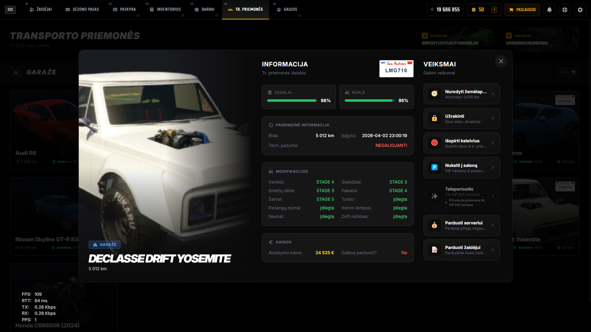Open the Vardiniai numeriai premium banner
Image resolution: width=591 pixels, height=332 pixels.
point(541,39)
